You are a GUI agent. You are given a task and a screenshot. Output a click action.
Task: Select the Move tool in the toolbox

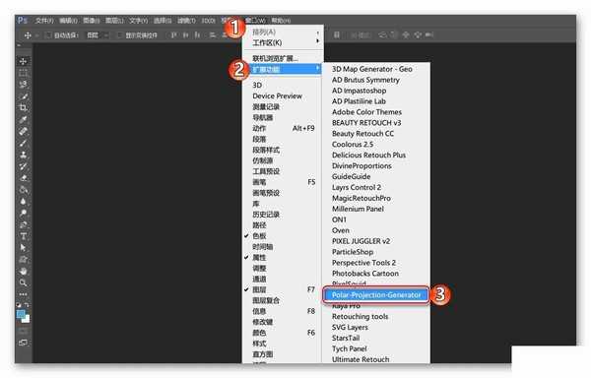click(23, 61)
